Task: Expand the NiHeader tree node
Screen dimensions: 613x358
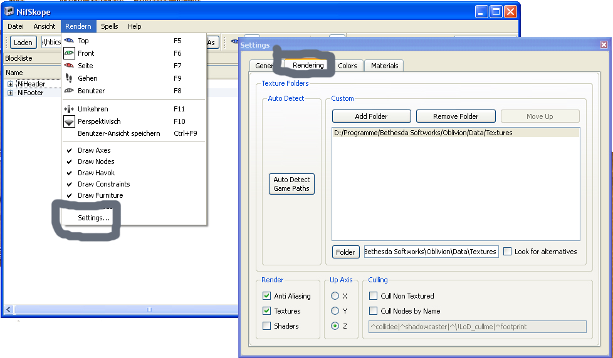Action: (x=11, y=84)
